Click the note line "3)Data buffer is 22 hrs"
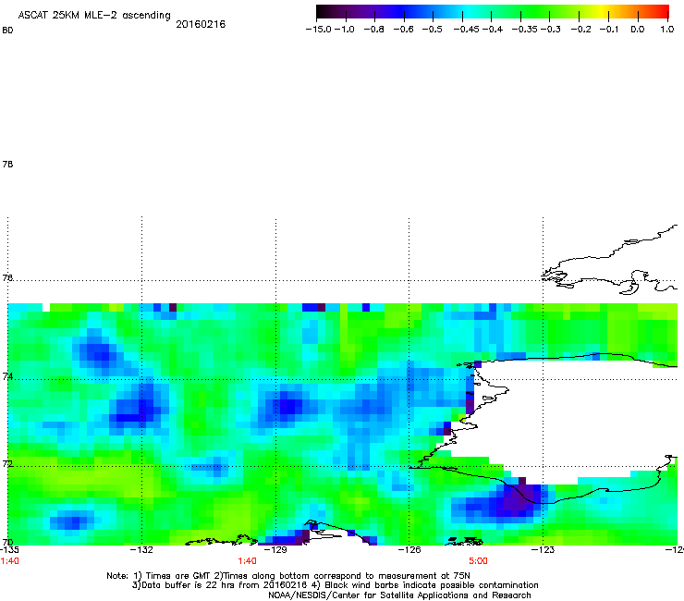Image resolution: width=684 pixels, height=601 pixels. (x=335, y=585)
